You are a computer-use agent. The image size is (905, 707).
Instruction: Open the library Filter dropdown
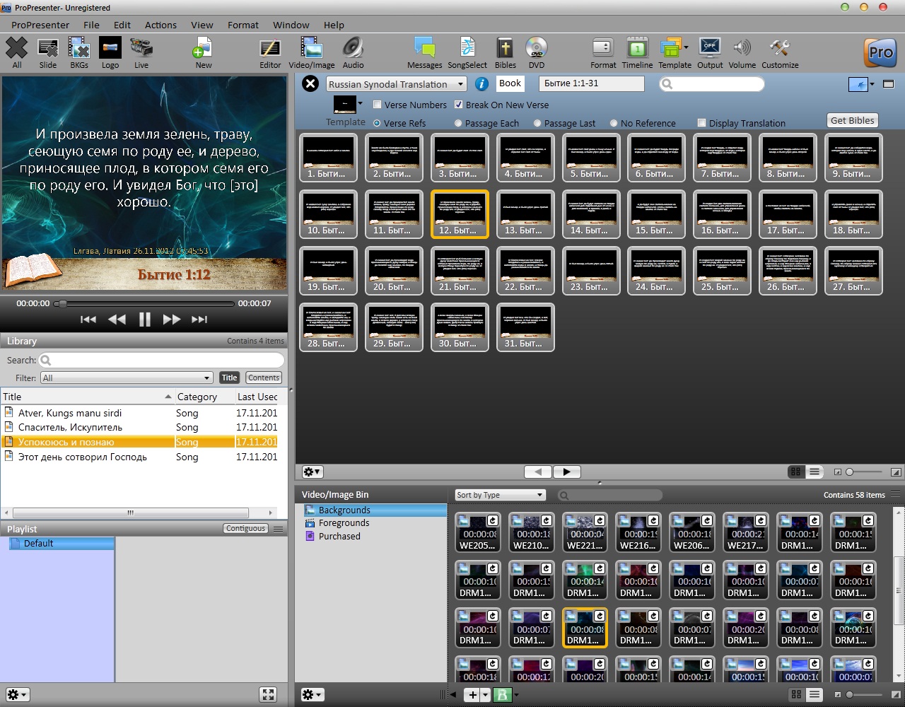click(127, 378)
